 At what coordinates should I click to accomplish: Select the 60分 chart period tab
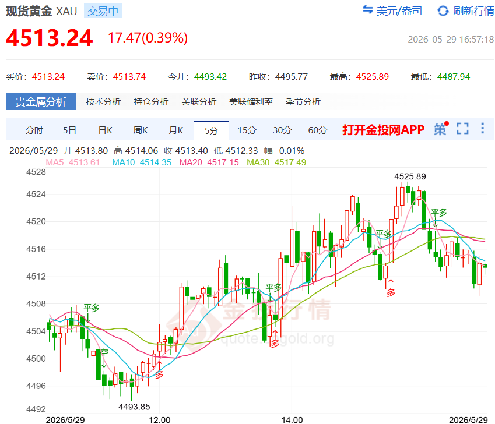pyautogui.click(x=318, y=130)
